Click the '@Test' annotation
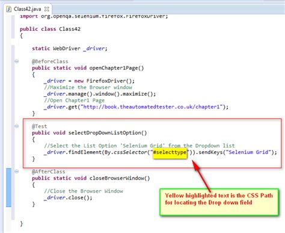The width and height of the screenshot is (285, 233). pos(39,126)
